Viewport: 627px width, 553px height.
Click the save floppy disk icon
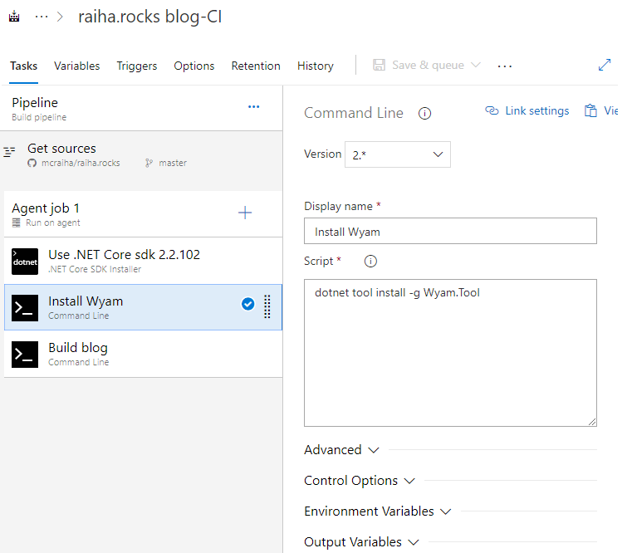pos(379,65)
